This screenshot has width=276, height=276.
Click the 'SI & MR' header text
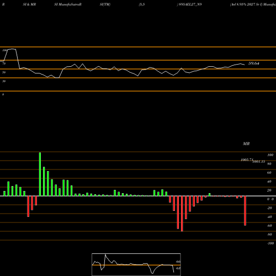29,4
